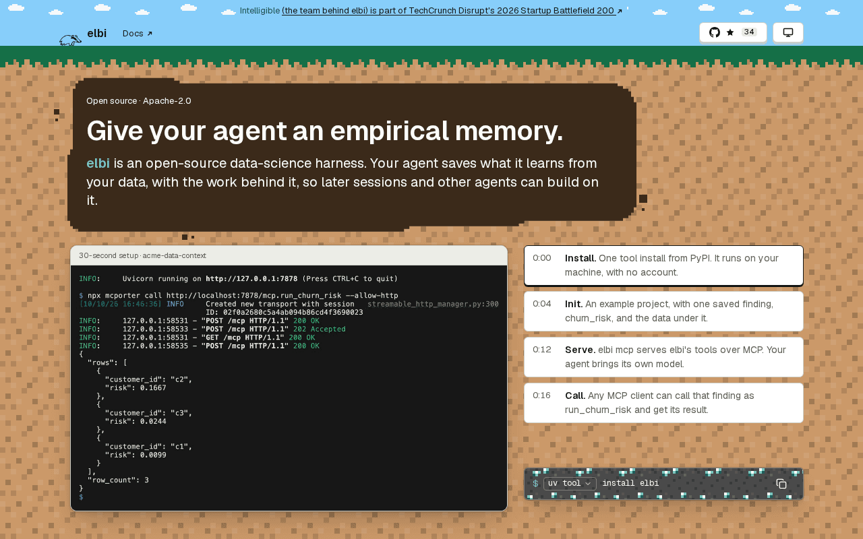Click the session ID line in terminal

pos(284,313)
